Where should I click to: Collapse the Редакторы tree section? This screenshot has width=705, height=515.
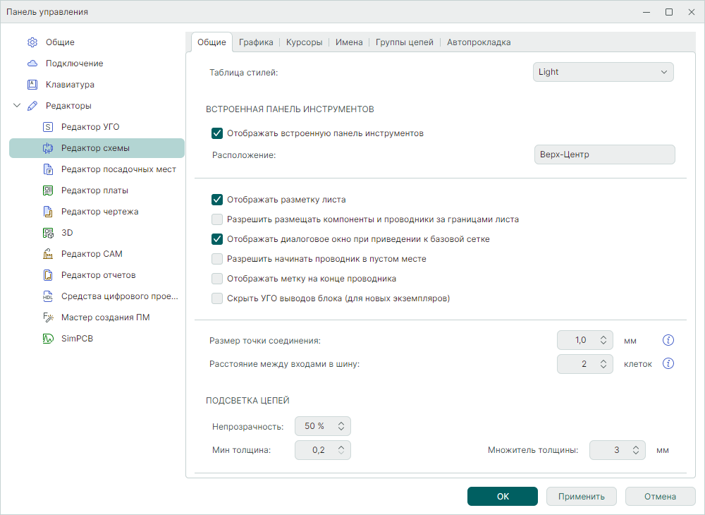point(17,106)
